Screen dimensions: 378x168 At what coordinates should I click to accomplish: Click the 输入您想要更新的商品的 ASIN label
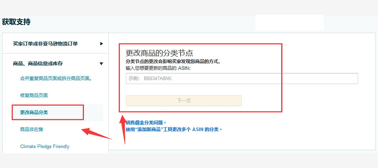pyautogui.click(x=158, y=68)
